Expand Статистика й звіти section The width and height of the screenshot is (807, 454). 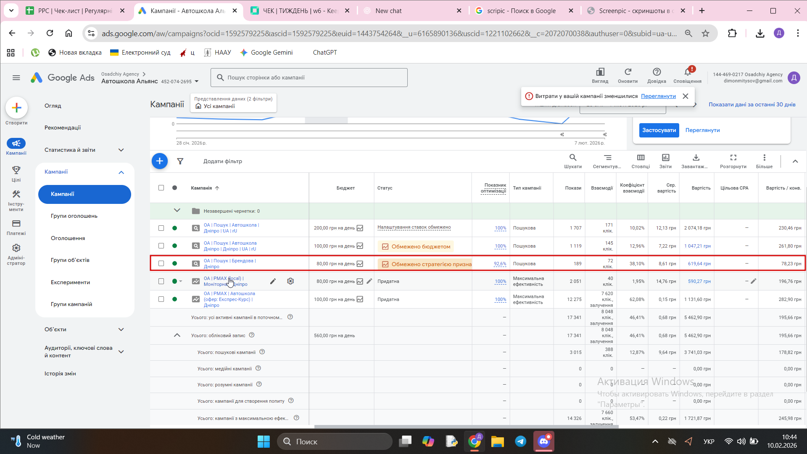[x=121, y=150]
